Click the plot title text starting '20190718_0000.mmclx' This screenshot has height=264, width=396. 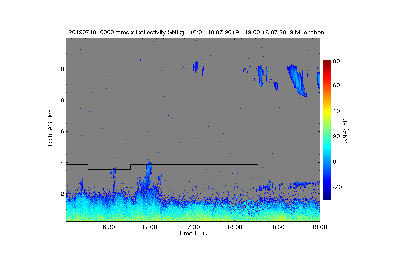(196, 32)
